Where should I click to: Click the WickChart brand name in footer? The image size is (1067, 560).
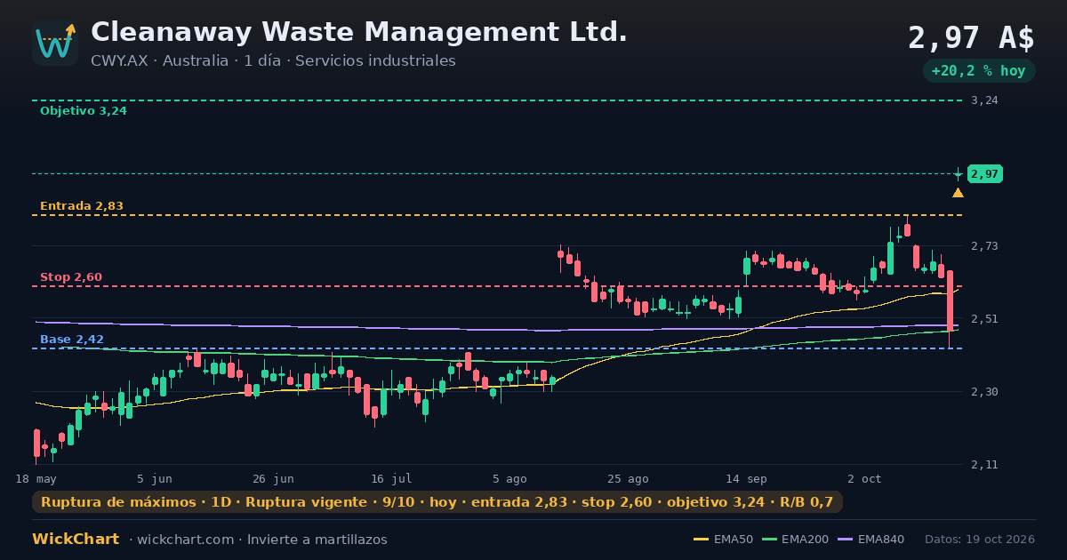click(x=76, y=540)
